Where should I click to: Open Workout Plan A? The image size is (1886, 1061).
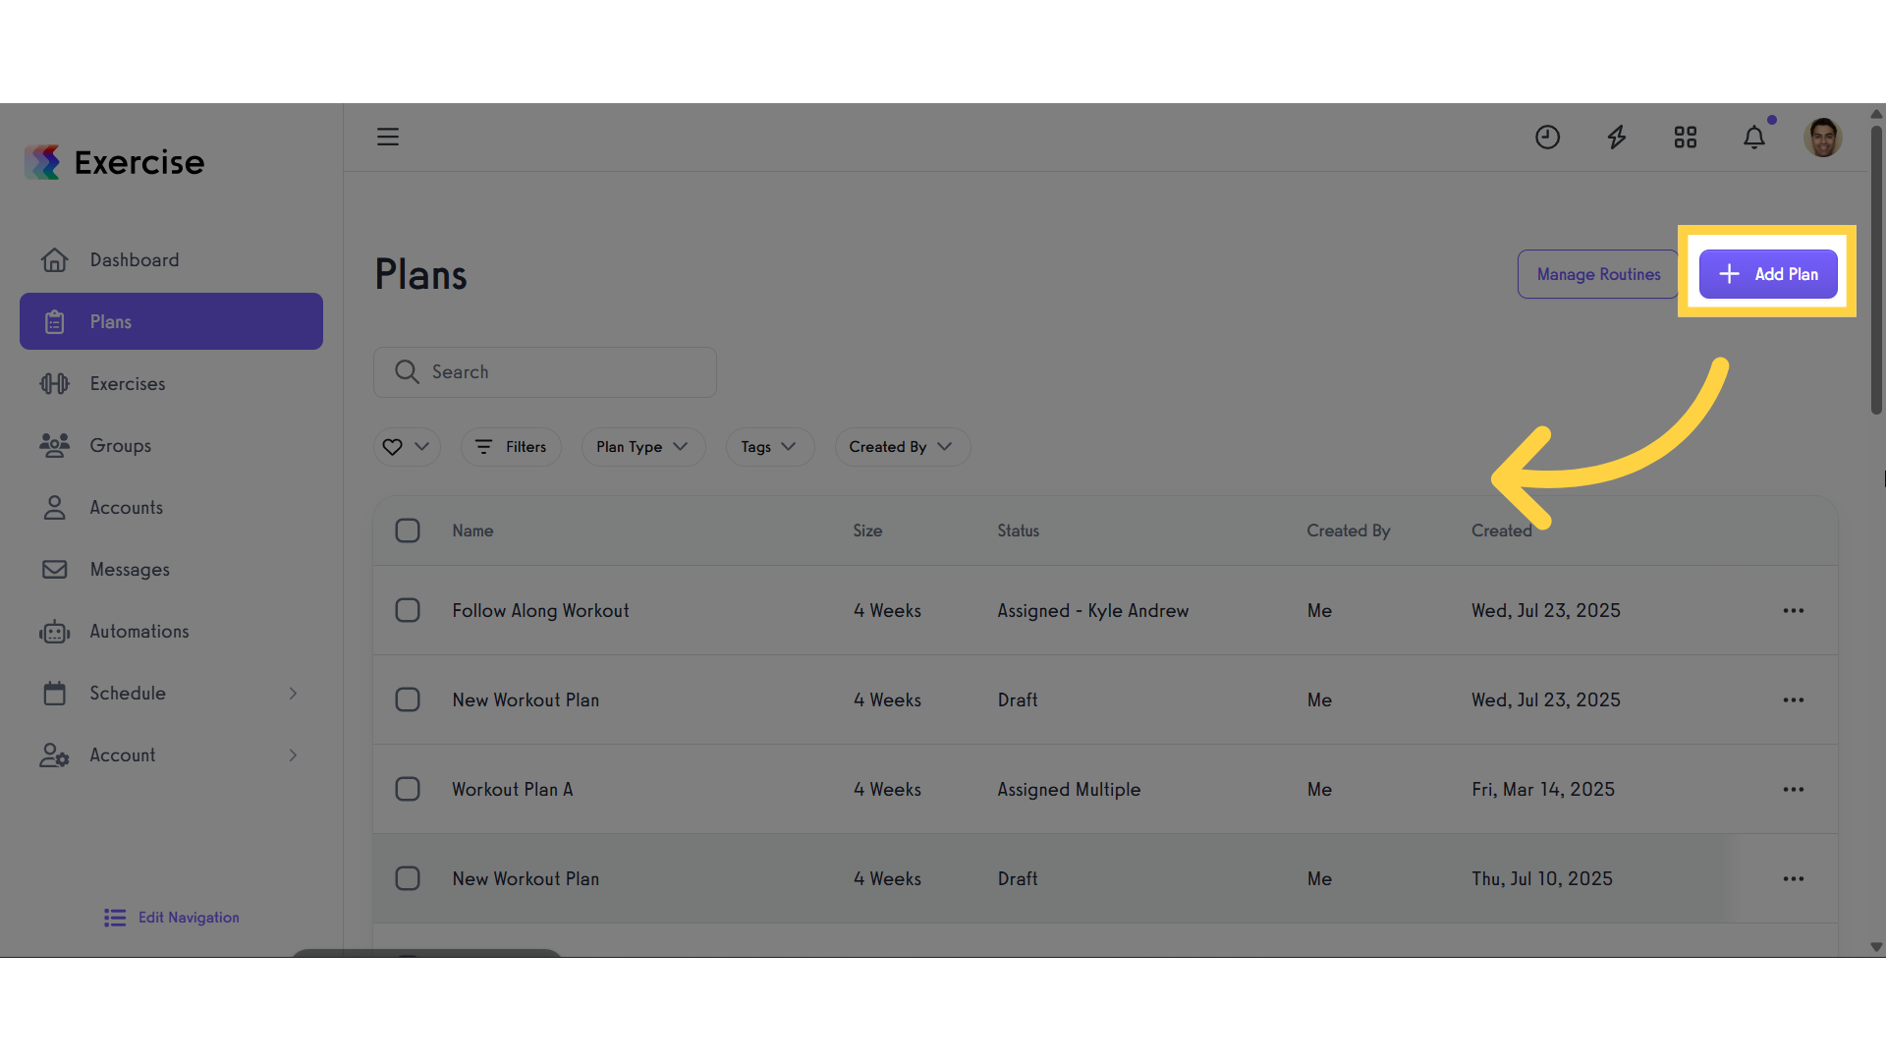[512, 790]
